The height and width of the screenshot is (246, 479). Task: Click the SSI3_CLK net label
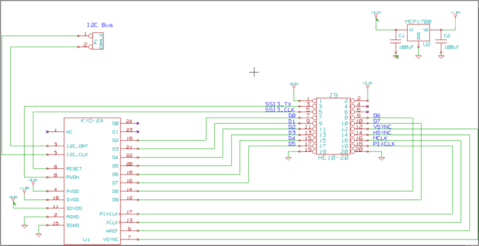click(278, 110)
